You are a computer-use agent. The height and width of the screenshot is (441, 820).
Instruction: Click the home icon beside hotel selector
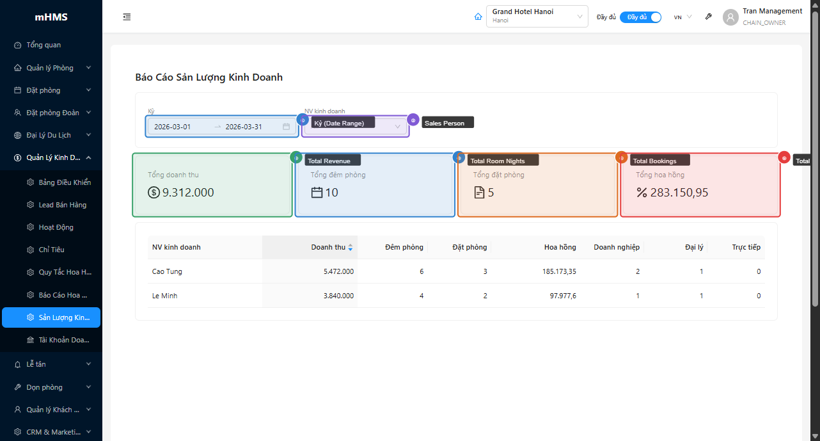tap(478, 17)
